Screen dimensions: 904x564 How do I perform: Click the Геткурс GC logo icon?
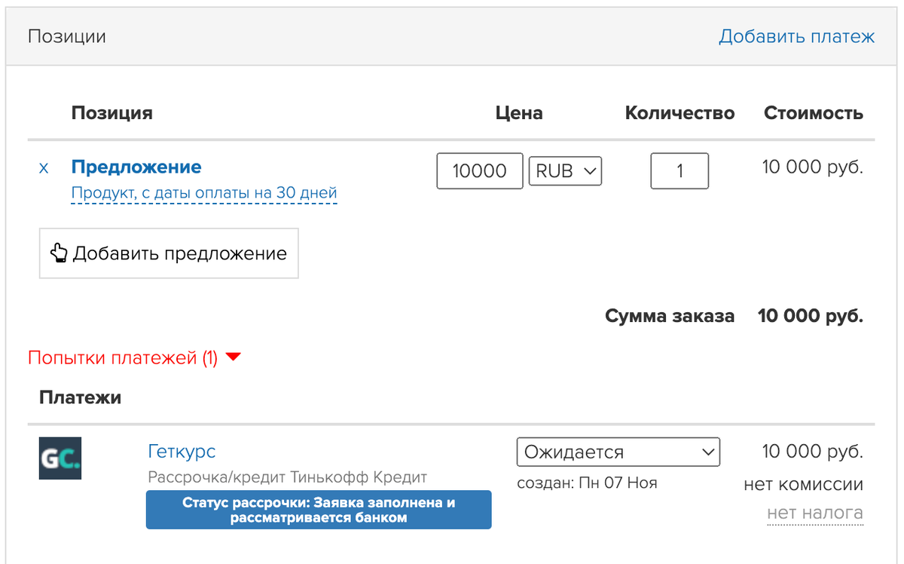pos(60,458)
